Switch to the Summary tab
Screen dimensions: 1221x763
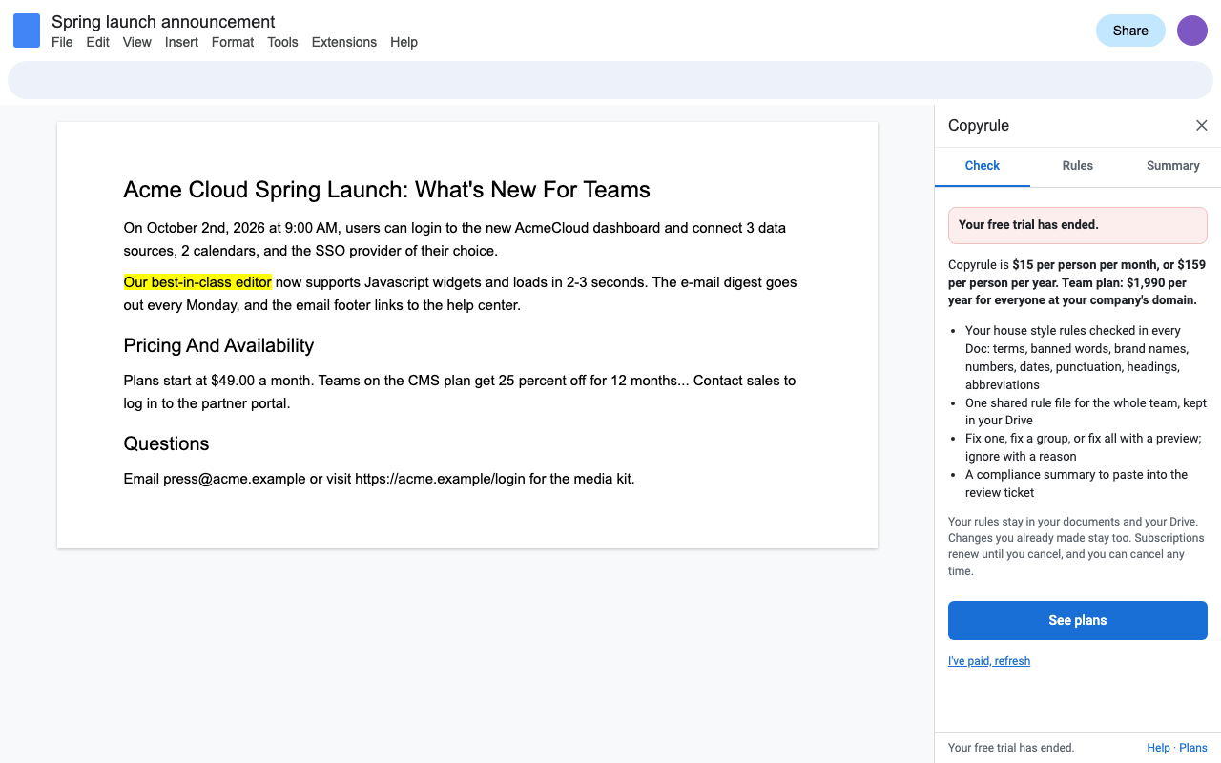(x=1173, y=166)
